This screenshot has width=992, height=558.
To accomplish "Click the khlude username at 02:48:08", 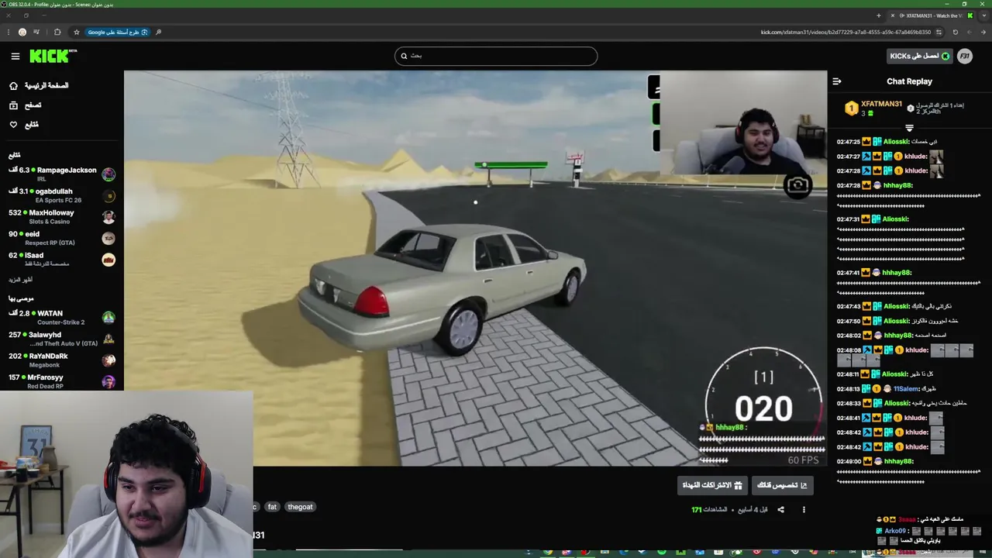I will [916, 350].
